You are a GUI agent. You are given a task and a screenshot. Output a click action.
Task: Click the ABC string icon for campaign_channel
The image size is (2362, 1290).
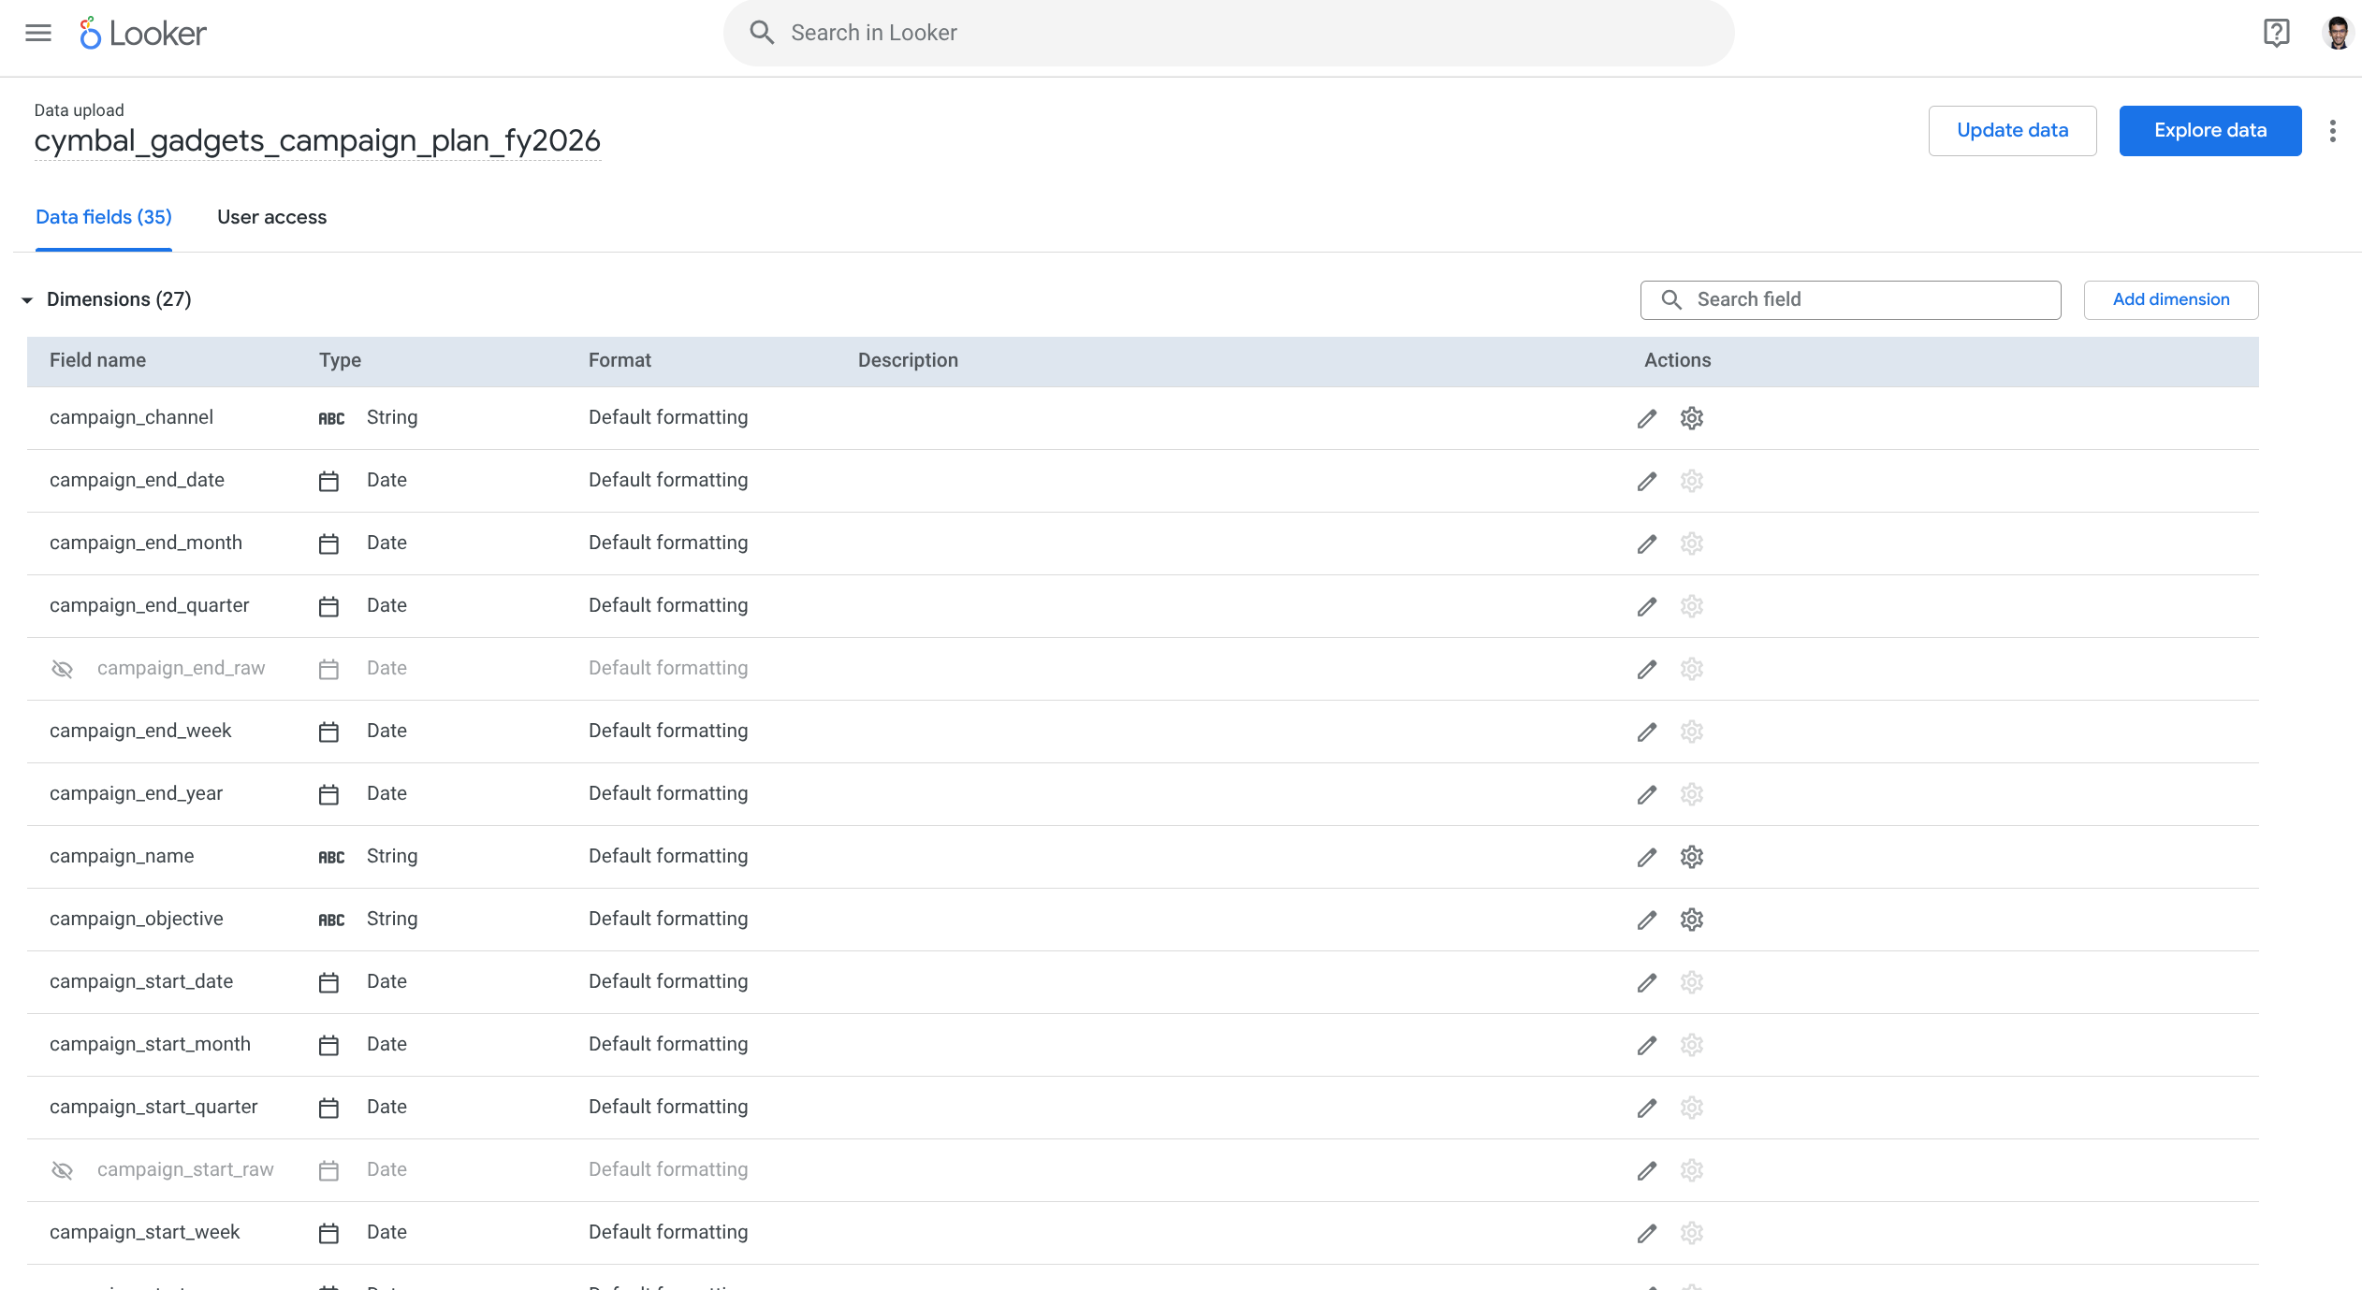pos(331,418)
